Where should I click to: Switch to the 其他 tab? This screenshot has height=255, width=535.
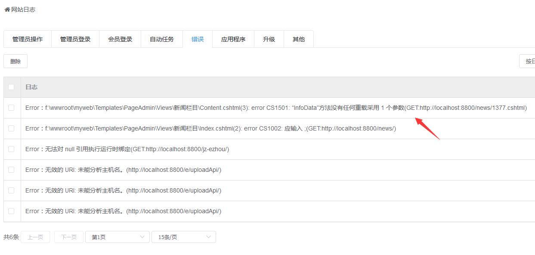[298, 39]
